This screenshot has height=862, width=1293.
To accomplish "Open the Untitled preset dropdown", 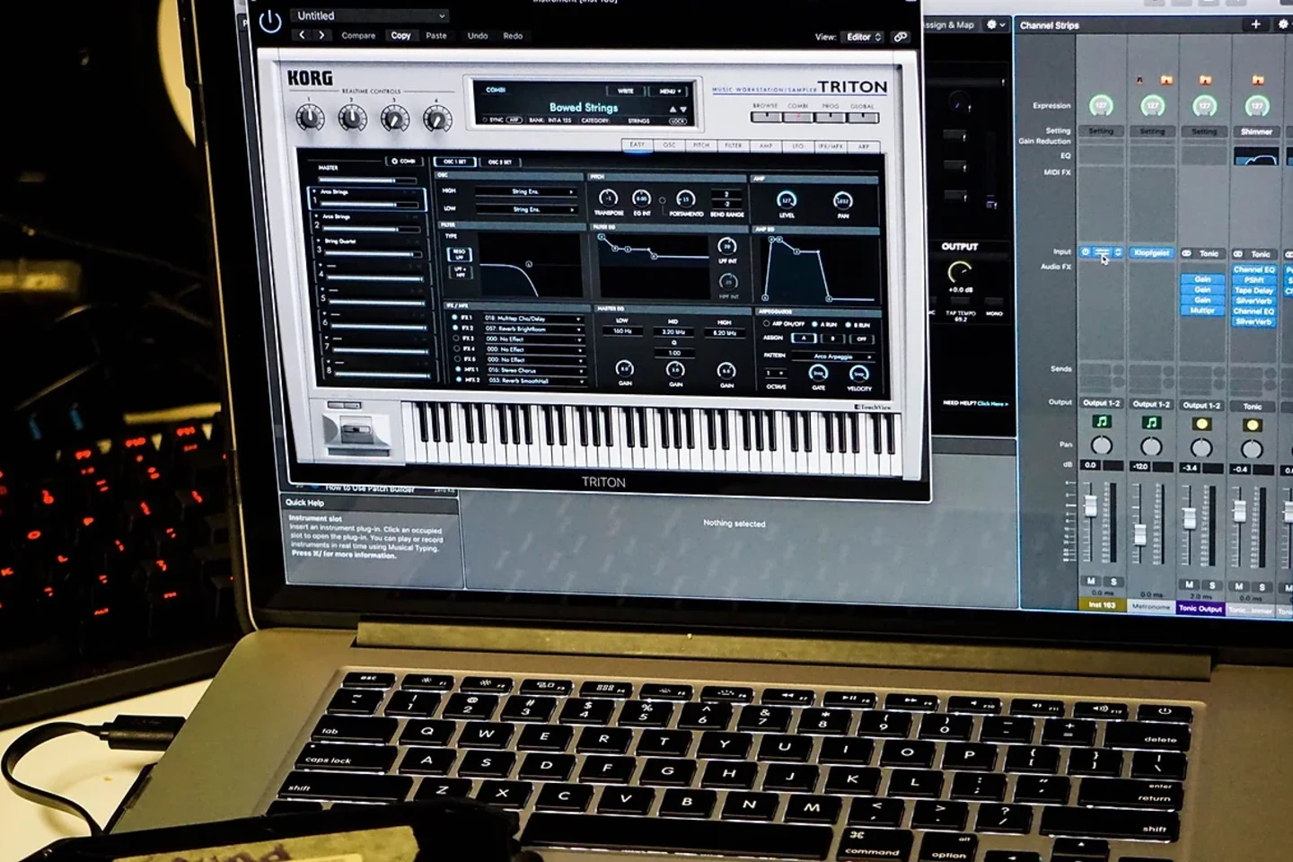I will 370,15.
